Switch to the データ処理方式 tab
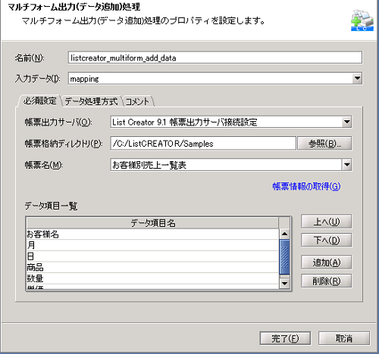 (x=92, y=101)
